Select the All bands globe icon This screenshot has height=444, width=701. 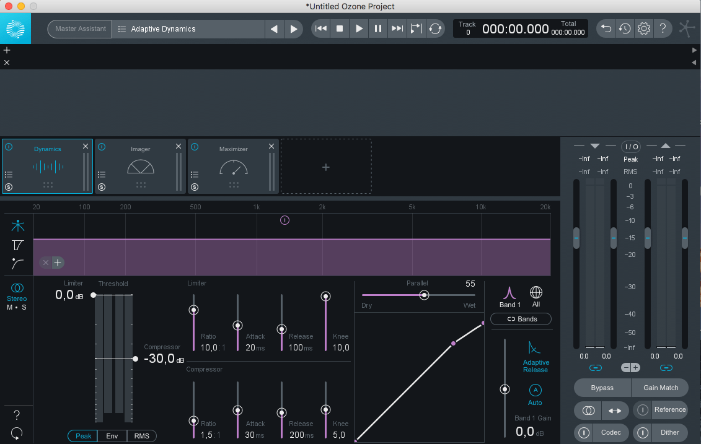[536, 292]
